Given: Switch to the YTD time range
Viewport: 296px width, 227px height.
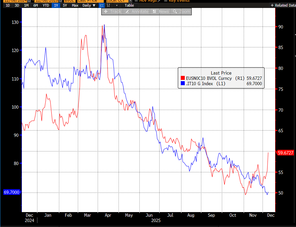Looking at the screenshot, I should [46, 5].
